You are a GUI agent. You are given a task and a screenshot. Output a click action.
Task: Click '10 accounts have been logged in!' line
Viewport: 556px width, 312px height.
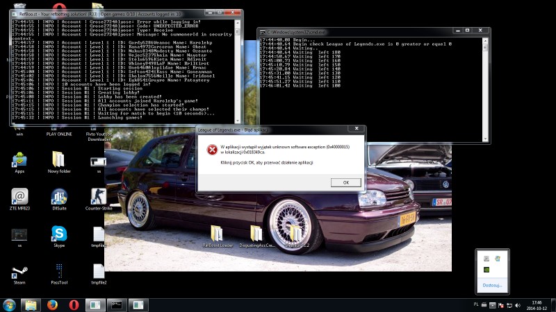click(x=81, y=84)
